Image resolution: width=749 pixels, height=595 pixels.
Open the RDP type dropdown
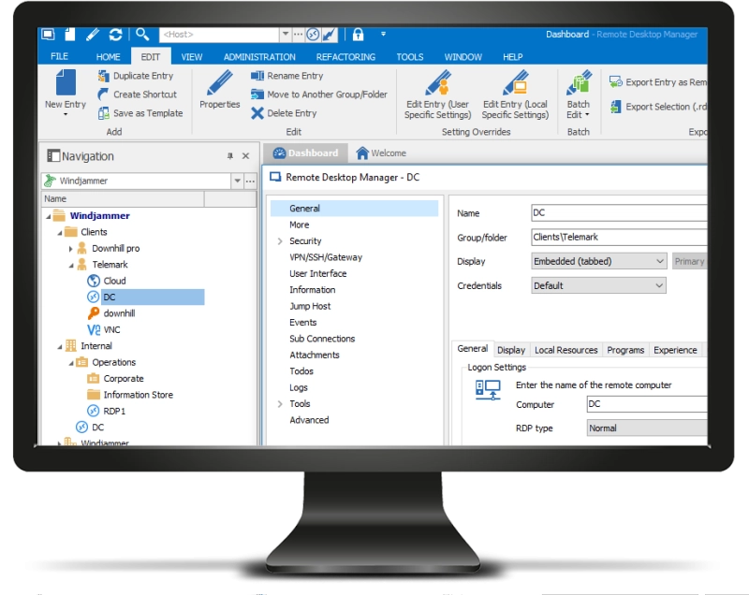click(x=647, y=428)
